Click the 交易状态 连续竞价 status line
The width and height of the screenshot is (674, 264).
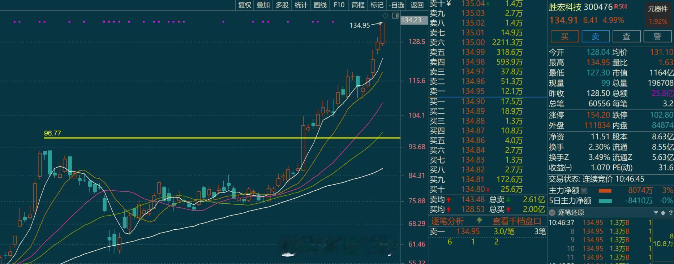[596, 179]
